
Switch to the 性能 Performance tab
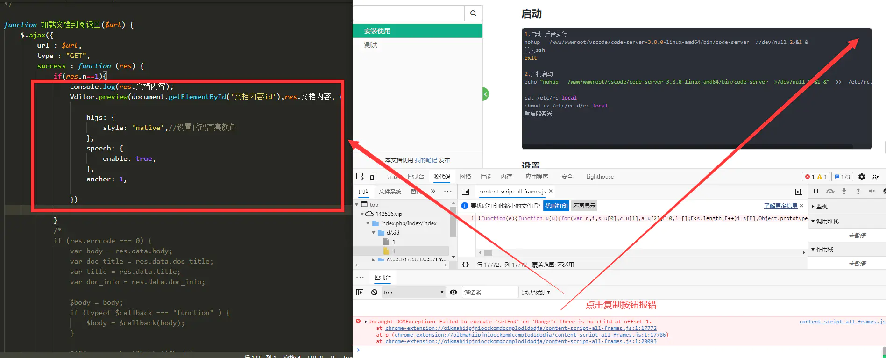point(486,177)
